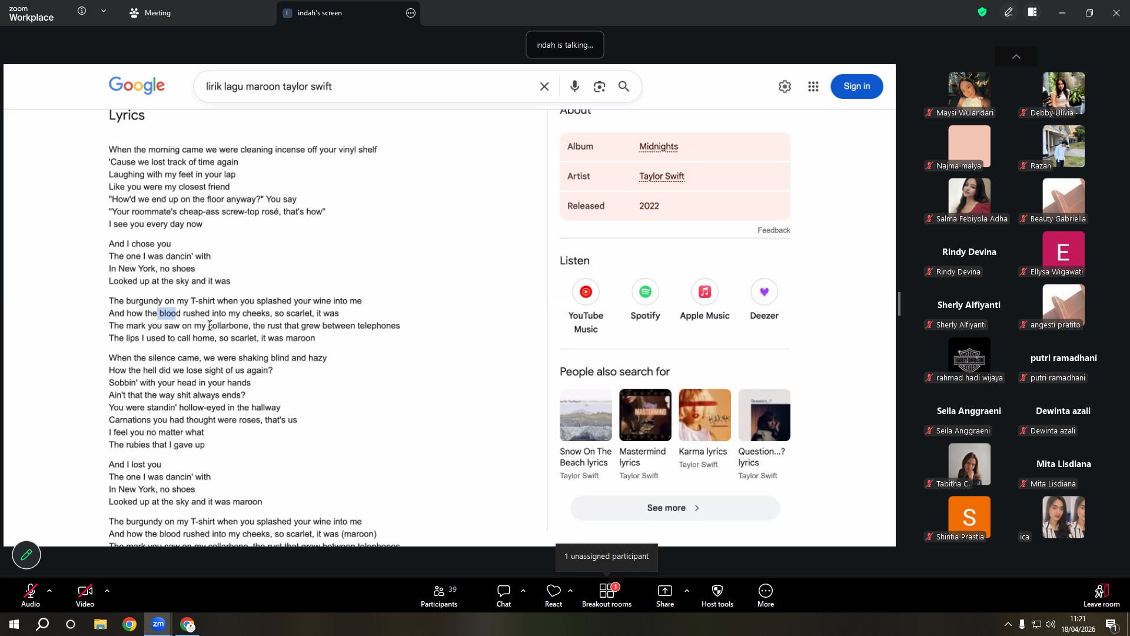Open Breakout rooms
Screen dimensions: 1130x636
point(607,595)
